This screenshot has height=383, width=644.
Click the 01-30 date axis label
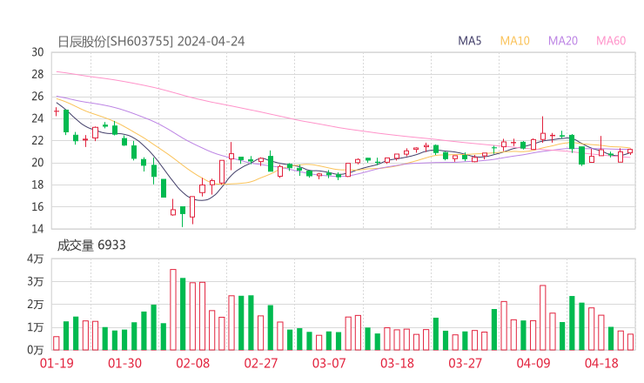(x=124, y=363)
